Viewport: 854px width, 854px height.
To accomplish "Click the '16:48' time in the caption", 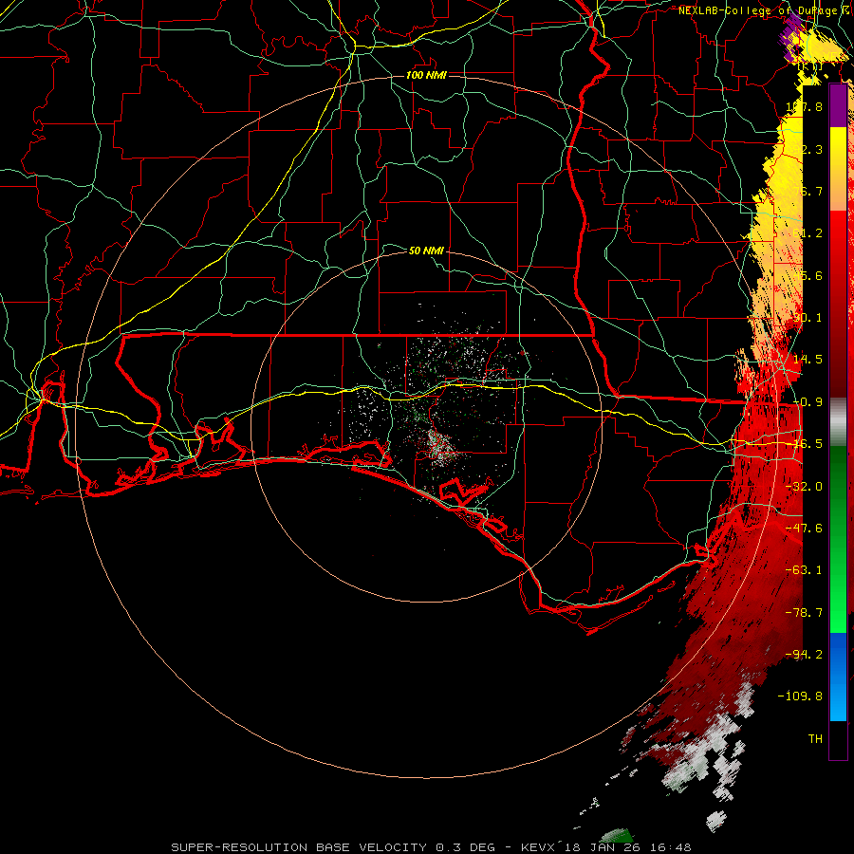I will pos(673,847).
